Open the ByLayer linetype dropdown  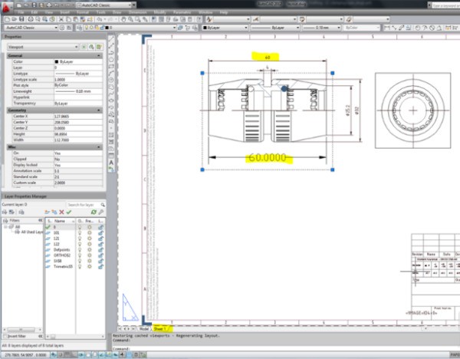(x=274, y=28)
